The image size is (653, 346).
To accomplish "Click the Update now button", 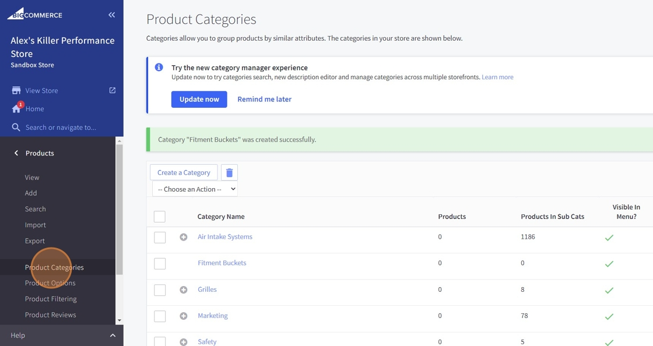I will pos(199,99).
